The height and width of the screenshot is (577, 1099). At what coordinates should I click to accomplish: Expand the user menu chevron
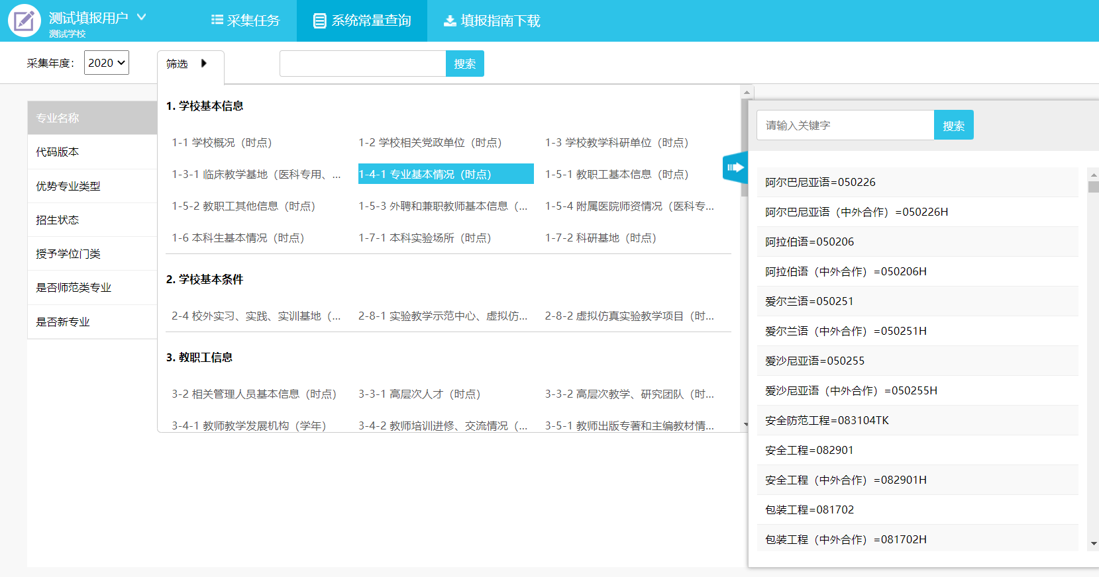point(141,17)
